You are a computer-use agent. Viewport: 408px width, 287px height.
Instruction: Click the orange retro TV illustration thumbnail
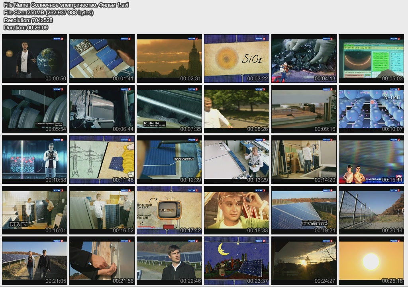coord(169,210)
